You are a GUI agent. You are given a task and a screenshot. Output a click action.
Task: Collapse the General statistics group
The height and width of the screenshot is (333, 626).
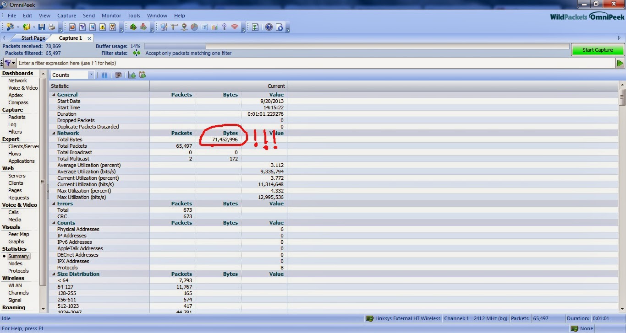pos(54,95)
